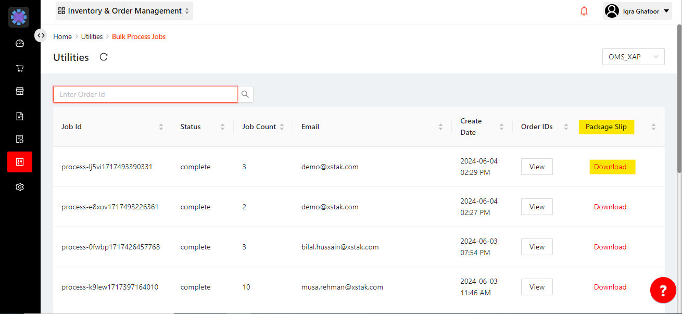Open the dashboard gauge icon in sidebar
This screenshot has height=314, width=682.
coord(20,44)
